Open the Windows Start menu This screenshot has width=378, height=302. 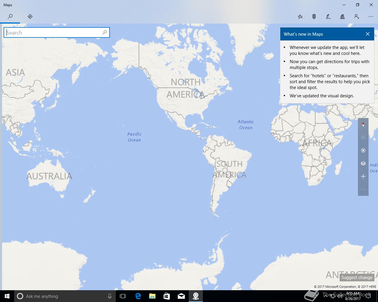(x=7, y=296)
